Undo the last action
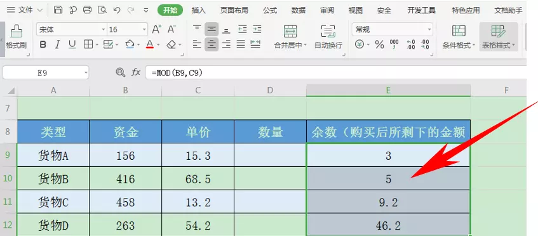Image resolution: width=538 pixels, height=236 pixels. 117,10
